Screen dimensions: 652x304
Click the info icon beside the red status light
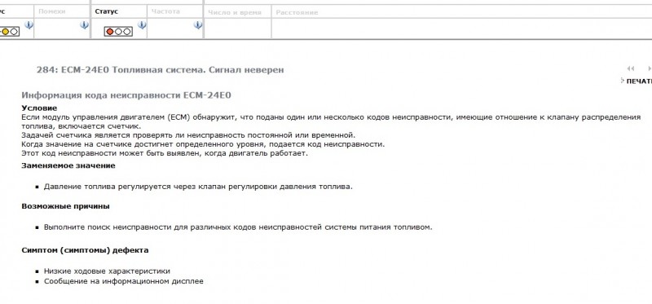[x=142, y=25]
